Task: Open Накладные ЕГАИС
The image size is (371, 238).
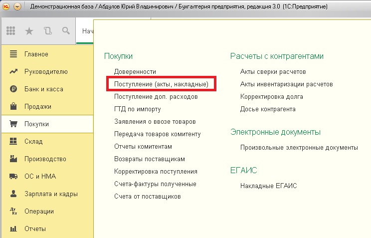Action: tap(269, 186)
